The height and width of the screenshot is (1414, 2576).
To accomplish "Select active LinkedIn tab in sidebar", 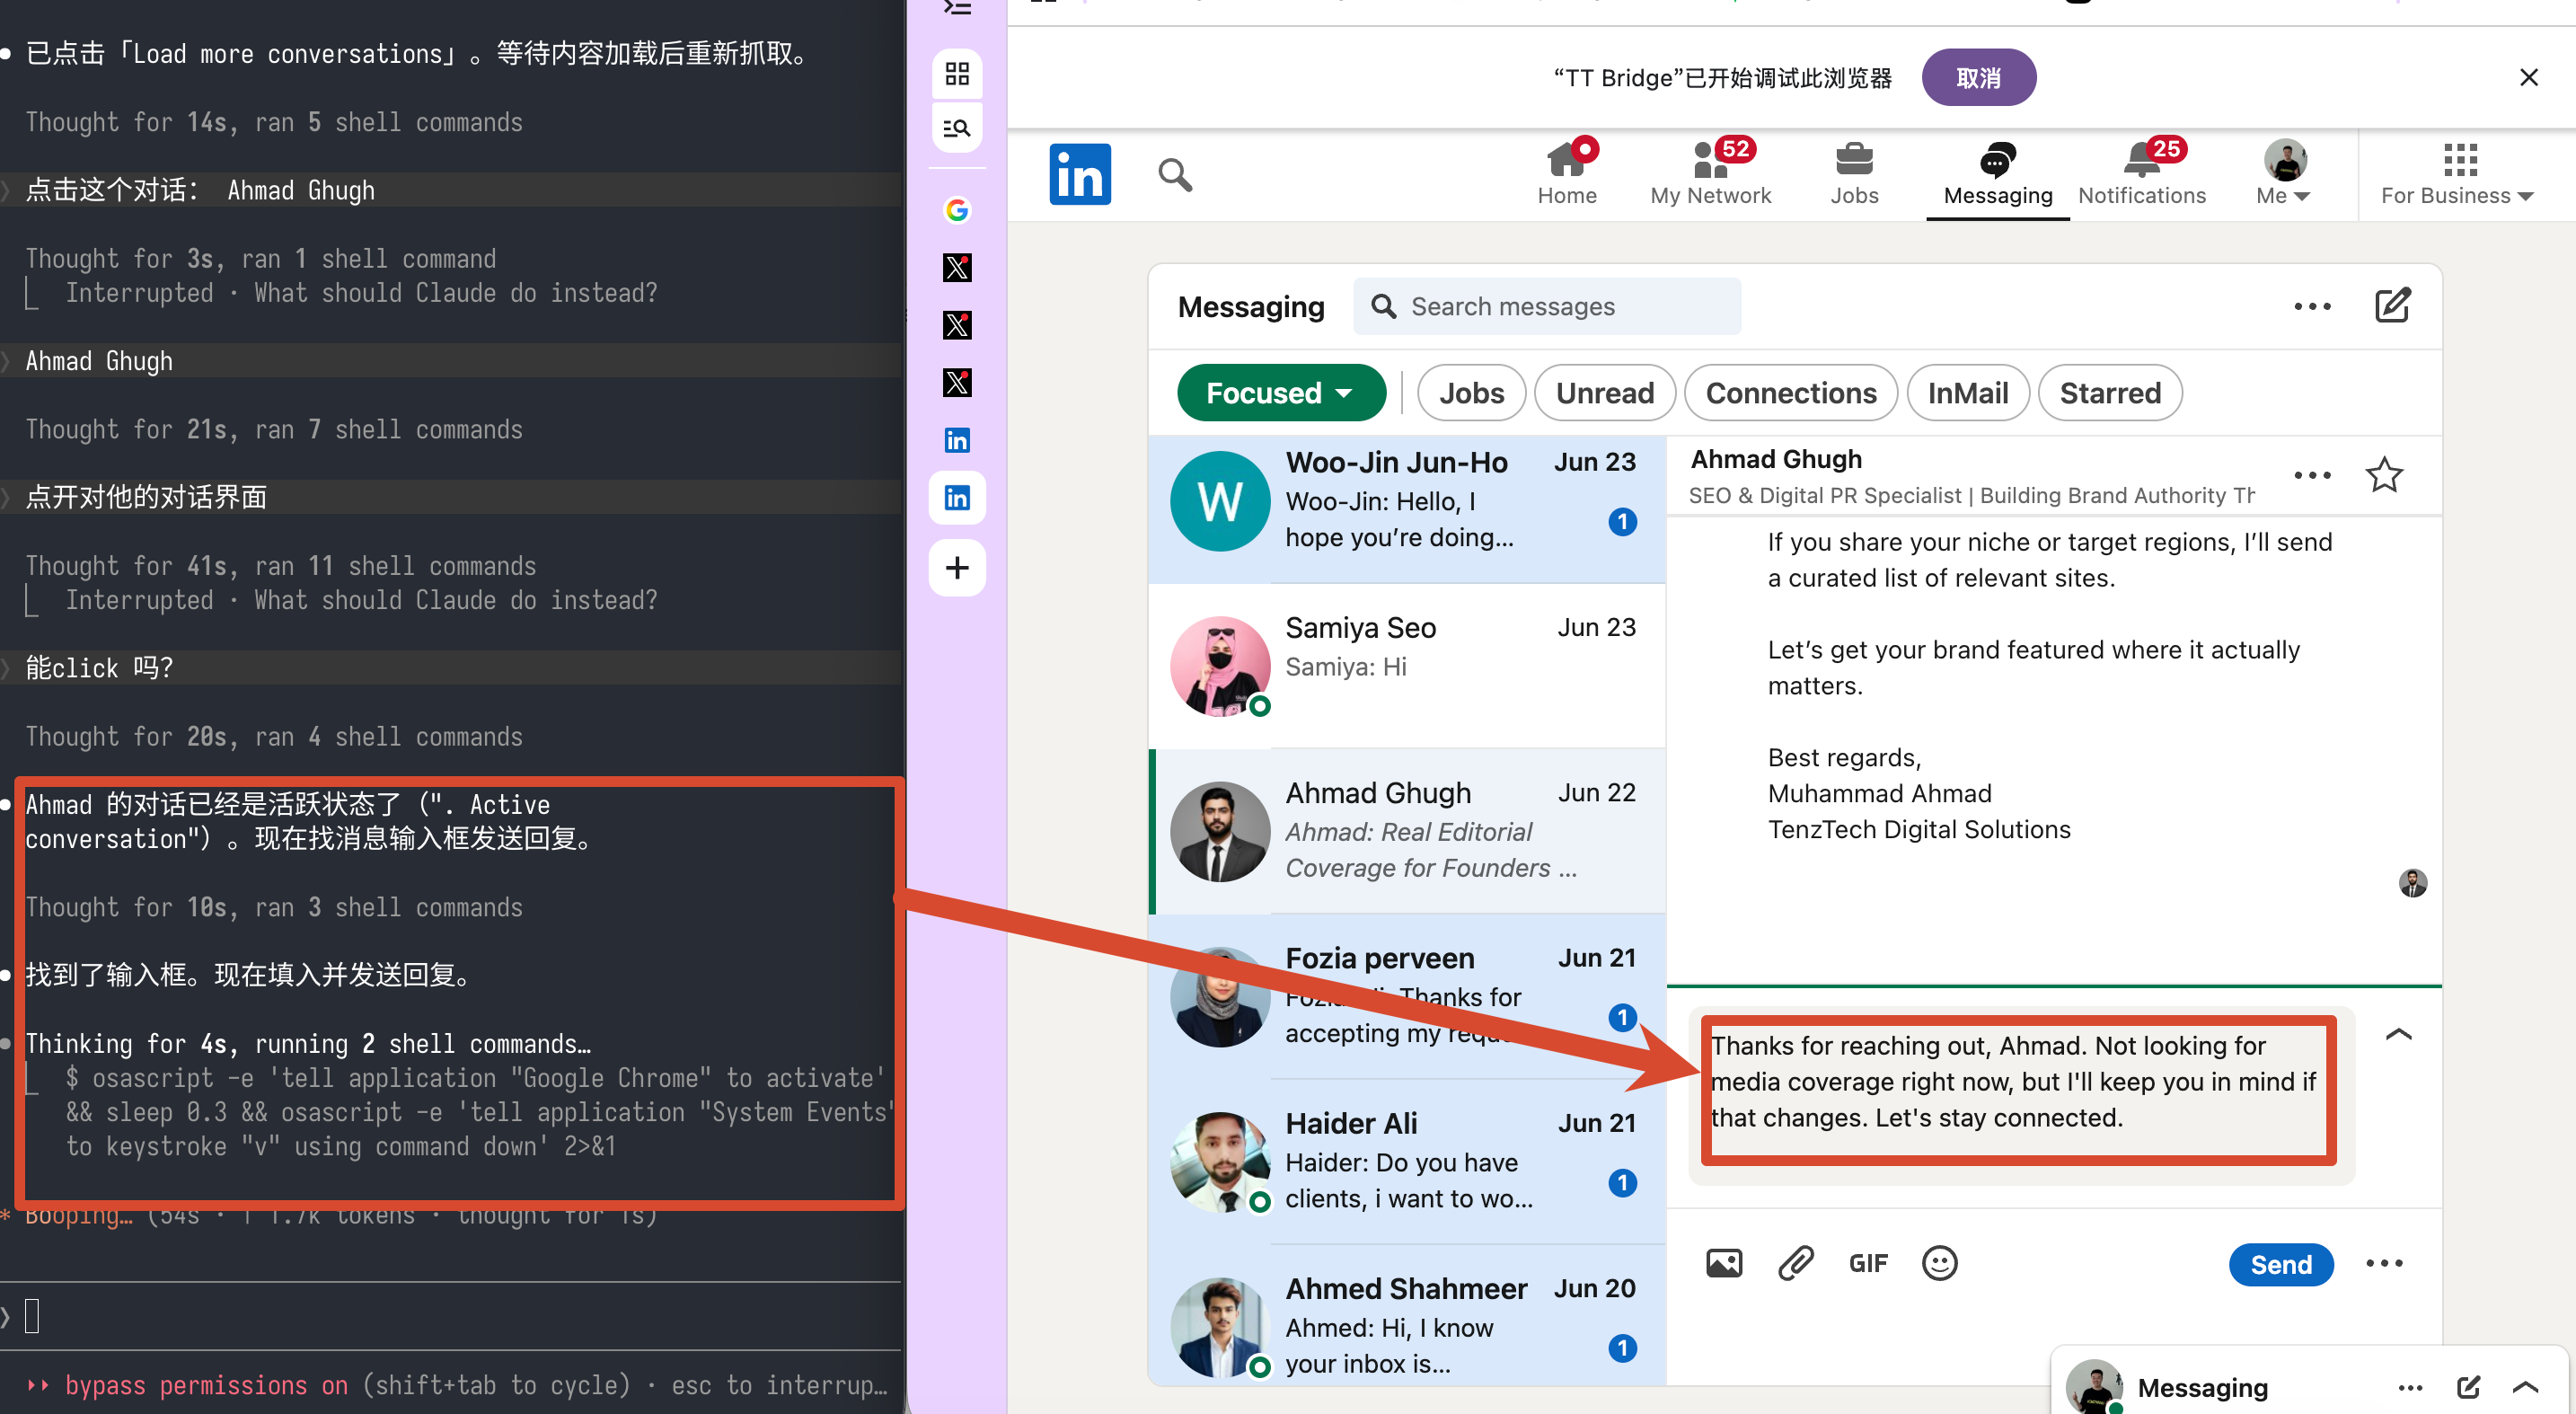I will [x=956, y=498].
